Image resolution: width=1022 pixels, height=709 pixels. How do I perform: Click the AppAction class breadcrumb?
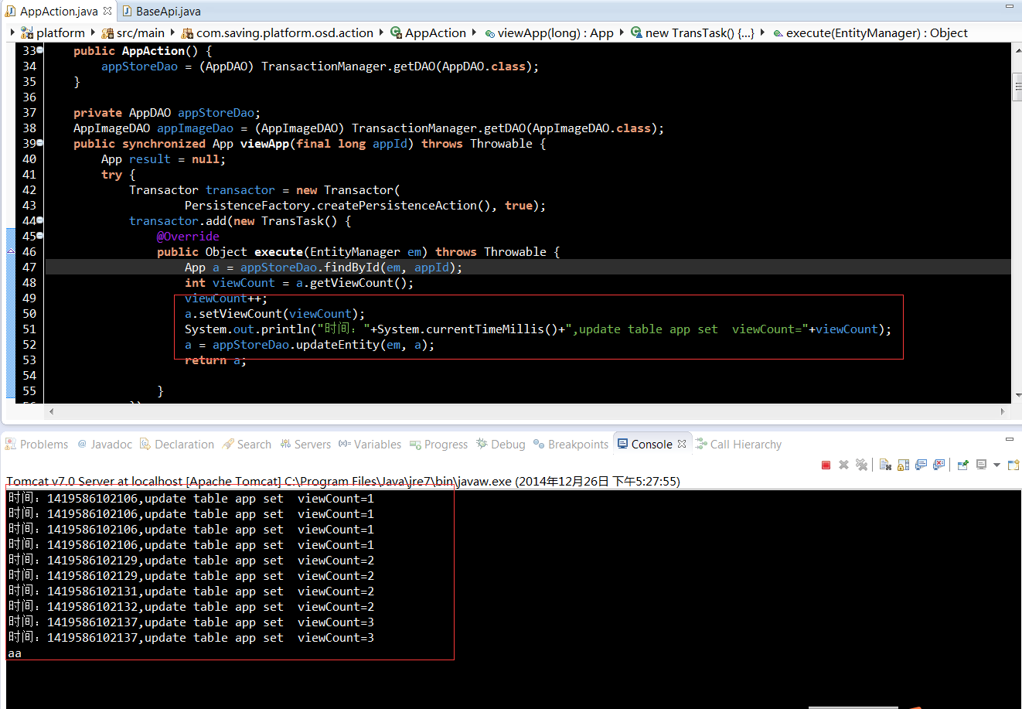coord(428,32)
